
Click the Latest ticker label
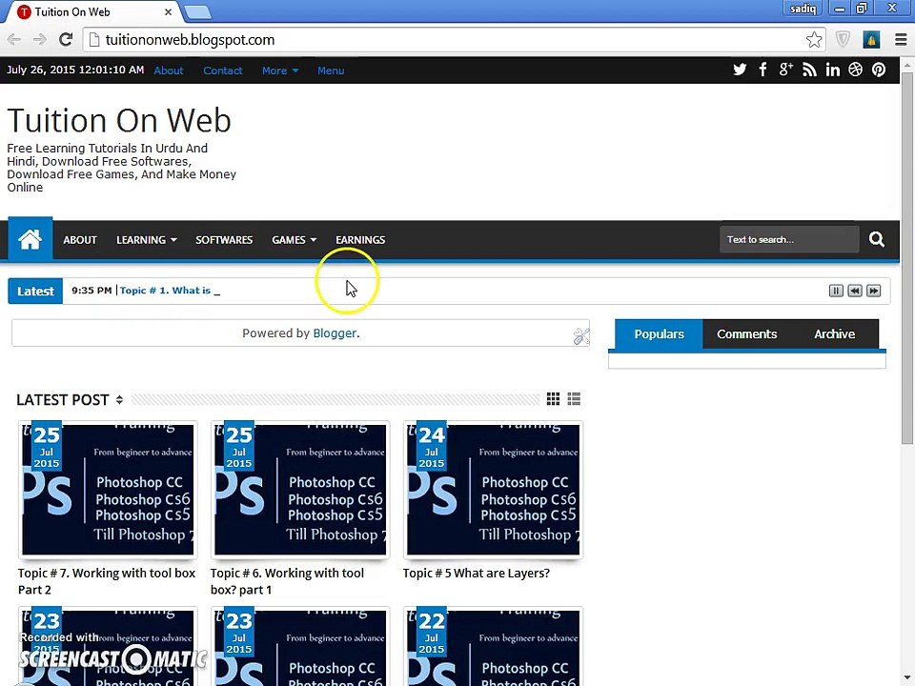(35, 292)
